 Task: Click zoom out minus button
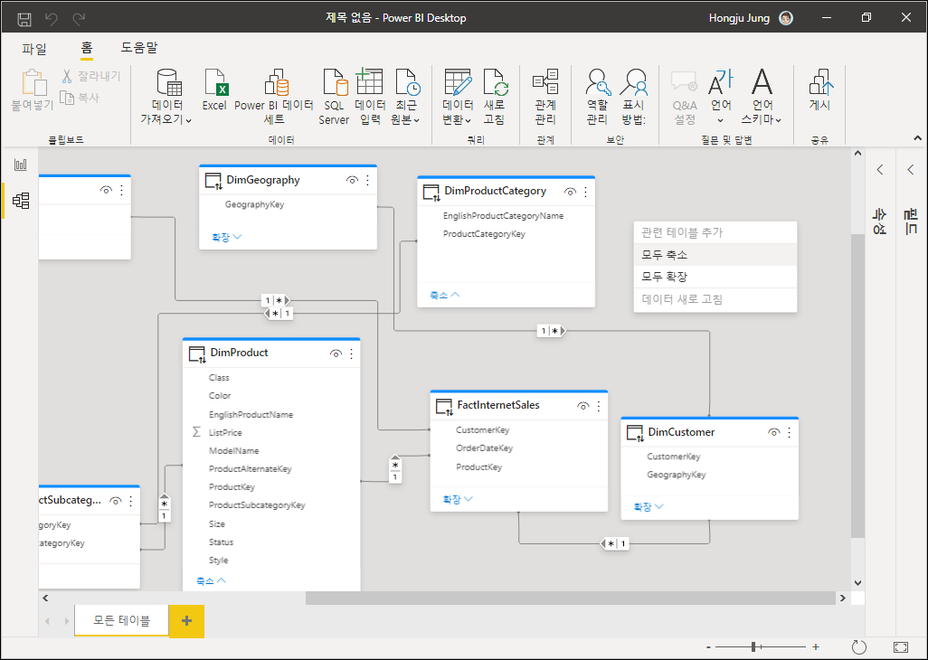coord(708,647)
